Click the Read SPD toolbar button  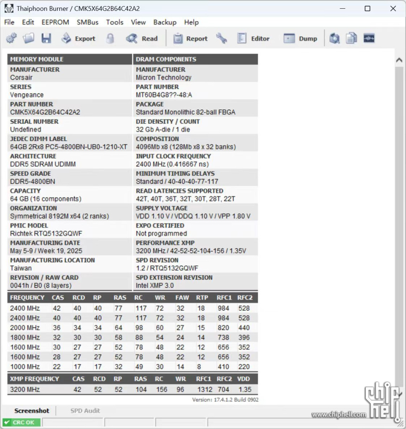click(142, 39)
